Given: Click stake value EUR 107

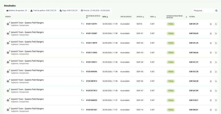Looking at the screenshot, I should (140, 91).
